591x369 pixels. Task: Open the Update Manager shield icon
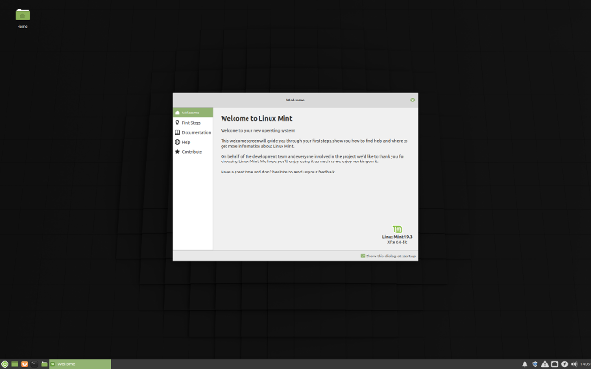point(535,364)
